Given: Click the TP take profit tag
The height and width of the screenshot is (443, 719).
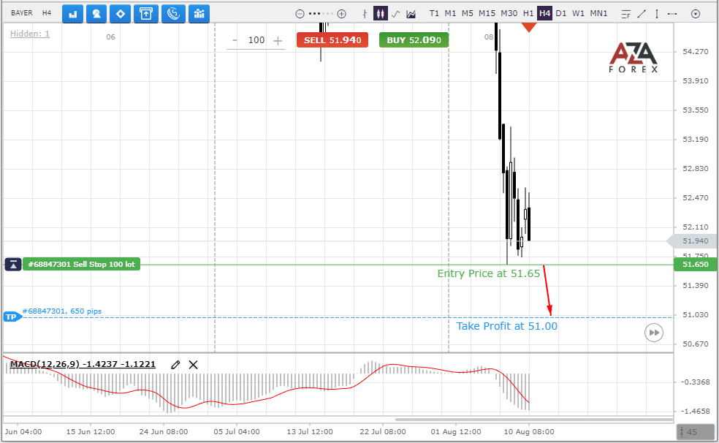Looking at the screenshot, I should pos(12,317).
